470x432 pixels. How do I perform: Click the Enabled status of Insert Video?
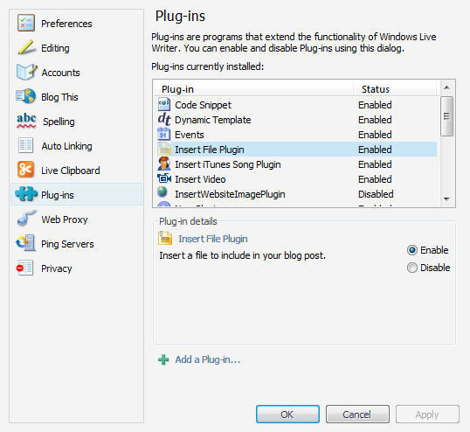click(x=375, y=178)
